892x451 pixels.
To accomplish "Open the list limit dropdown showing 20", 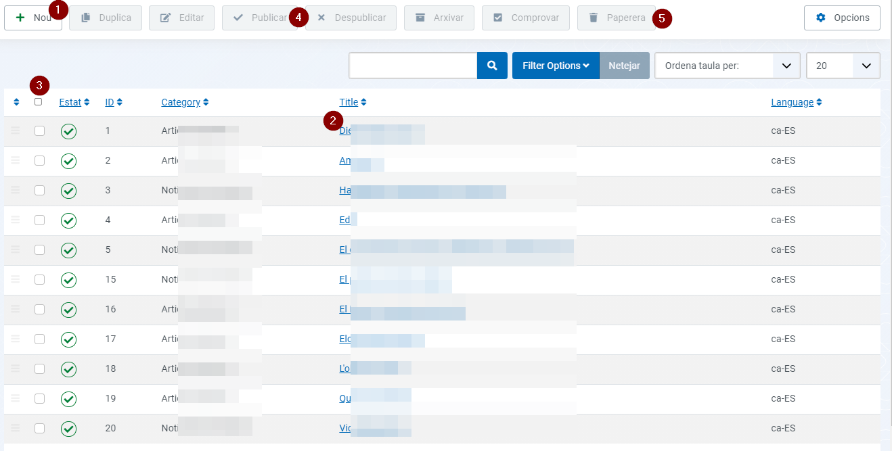I will coord(843,66).
